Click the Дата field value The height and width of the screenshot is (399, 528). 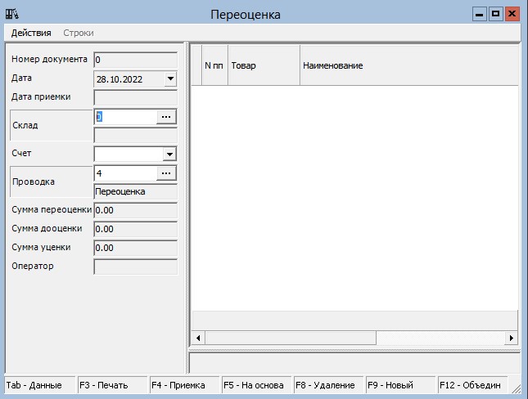[128, 79]
